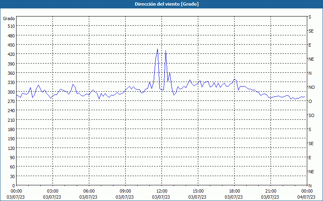The width and height of the screenshot is (323, 201).
Task: Select the 510 degree axis label
Action: (11, 26)
